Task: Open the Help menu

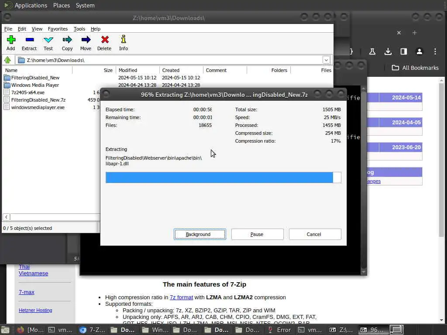Action: tap(96, 29)
